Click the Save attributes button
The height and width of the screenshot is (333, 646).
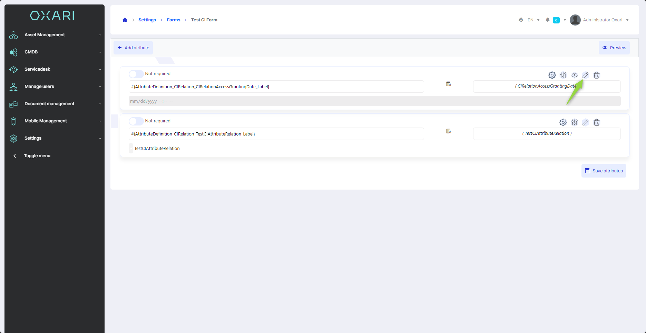(604, 171)
